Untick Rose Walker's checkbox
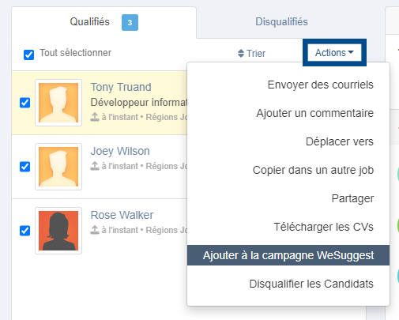 pos(24,231)
